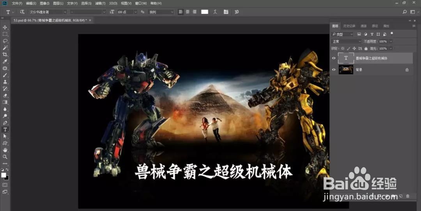Image resolution: width=421 pixels, height=211 pixels.
Task: Click the 3D text button
Action: tap(237, 12)
